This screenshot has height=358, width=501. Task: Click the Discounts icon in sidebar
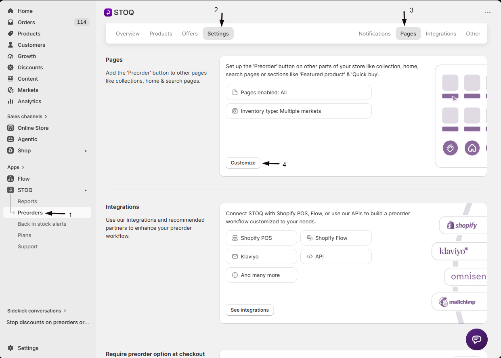click(x=10, y=67)
